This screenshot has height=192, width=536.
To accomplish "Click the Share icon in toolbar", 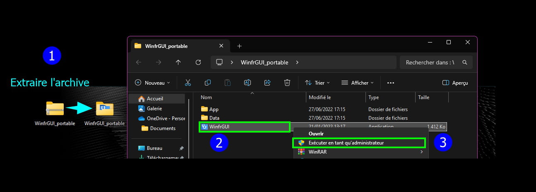I will point(267,83).
